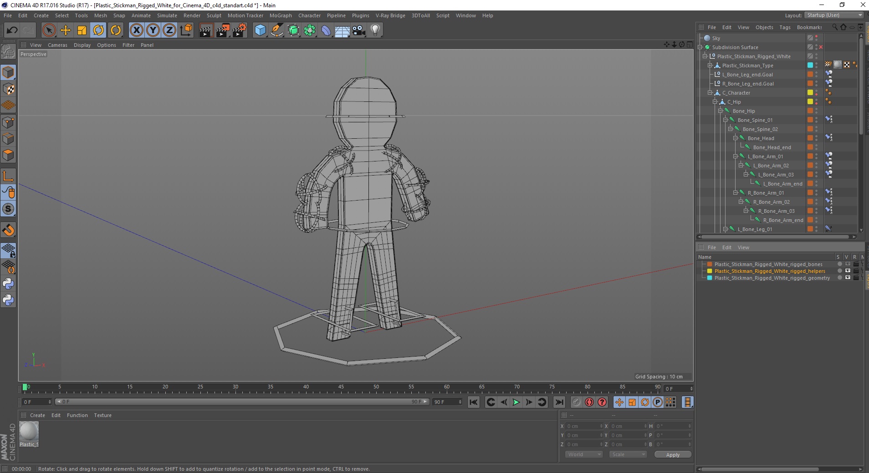The width and height of the screenshot is (869, 473).
Task: Select the Live Selection tool
Action: pos(49,30)
